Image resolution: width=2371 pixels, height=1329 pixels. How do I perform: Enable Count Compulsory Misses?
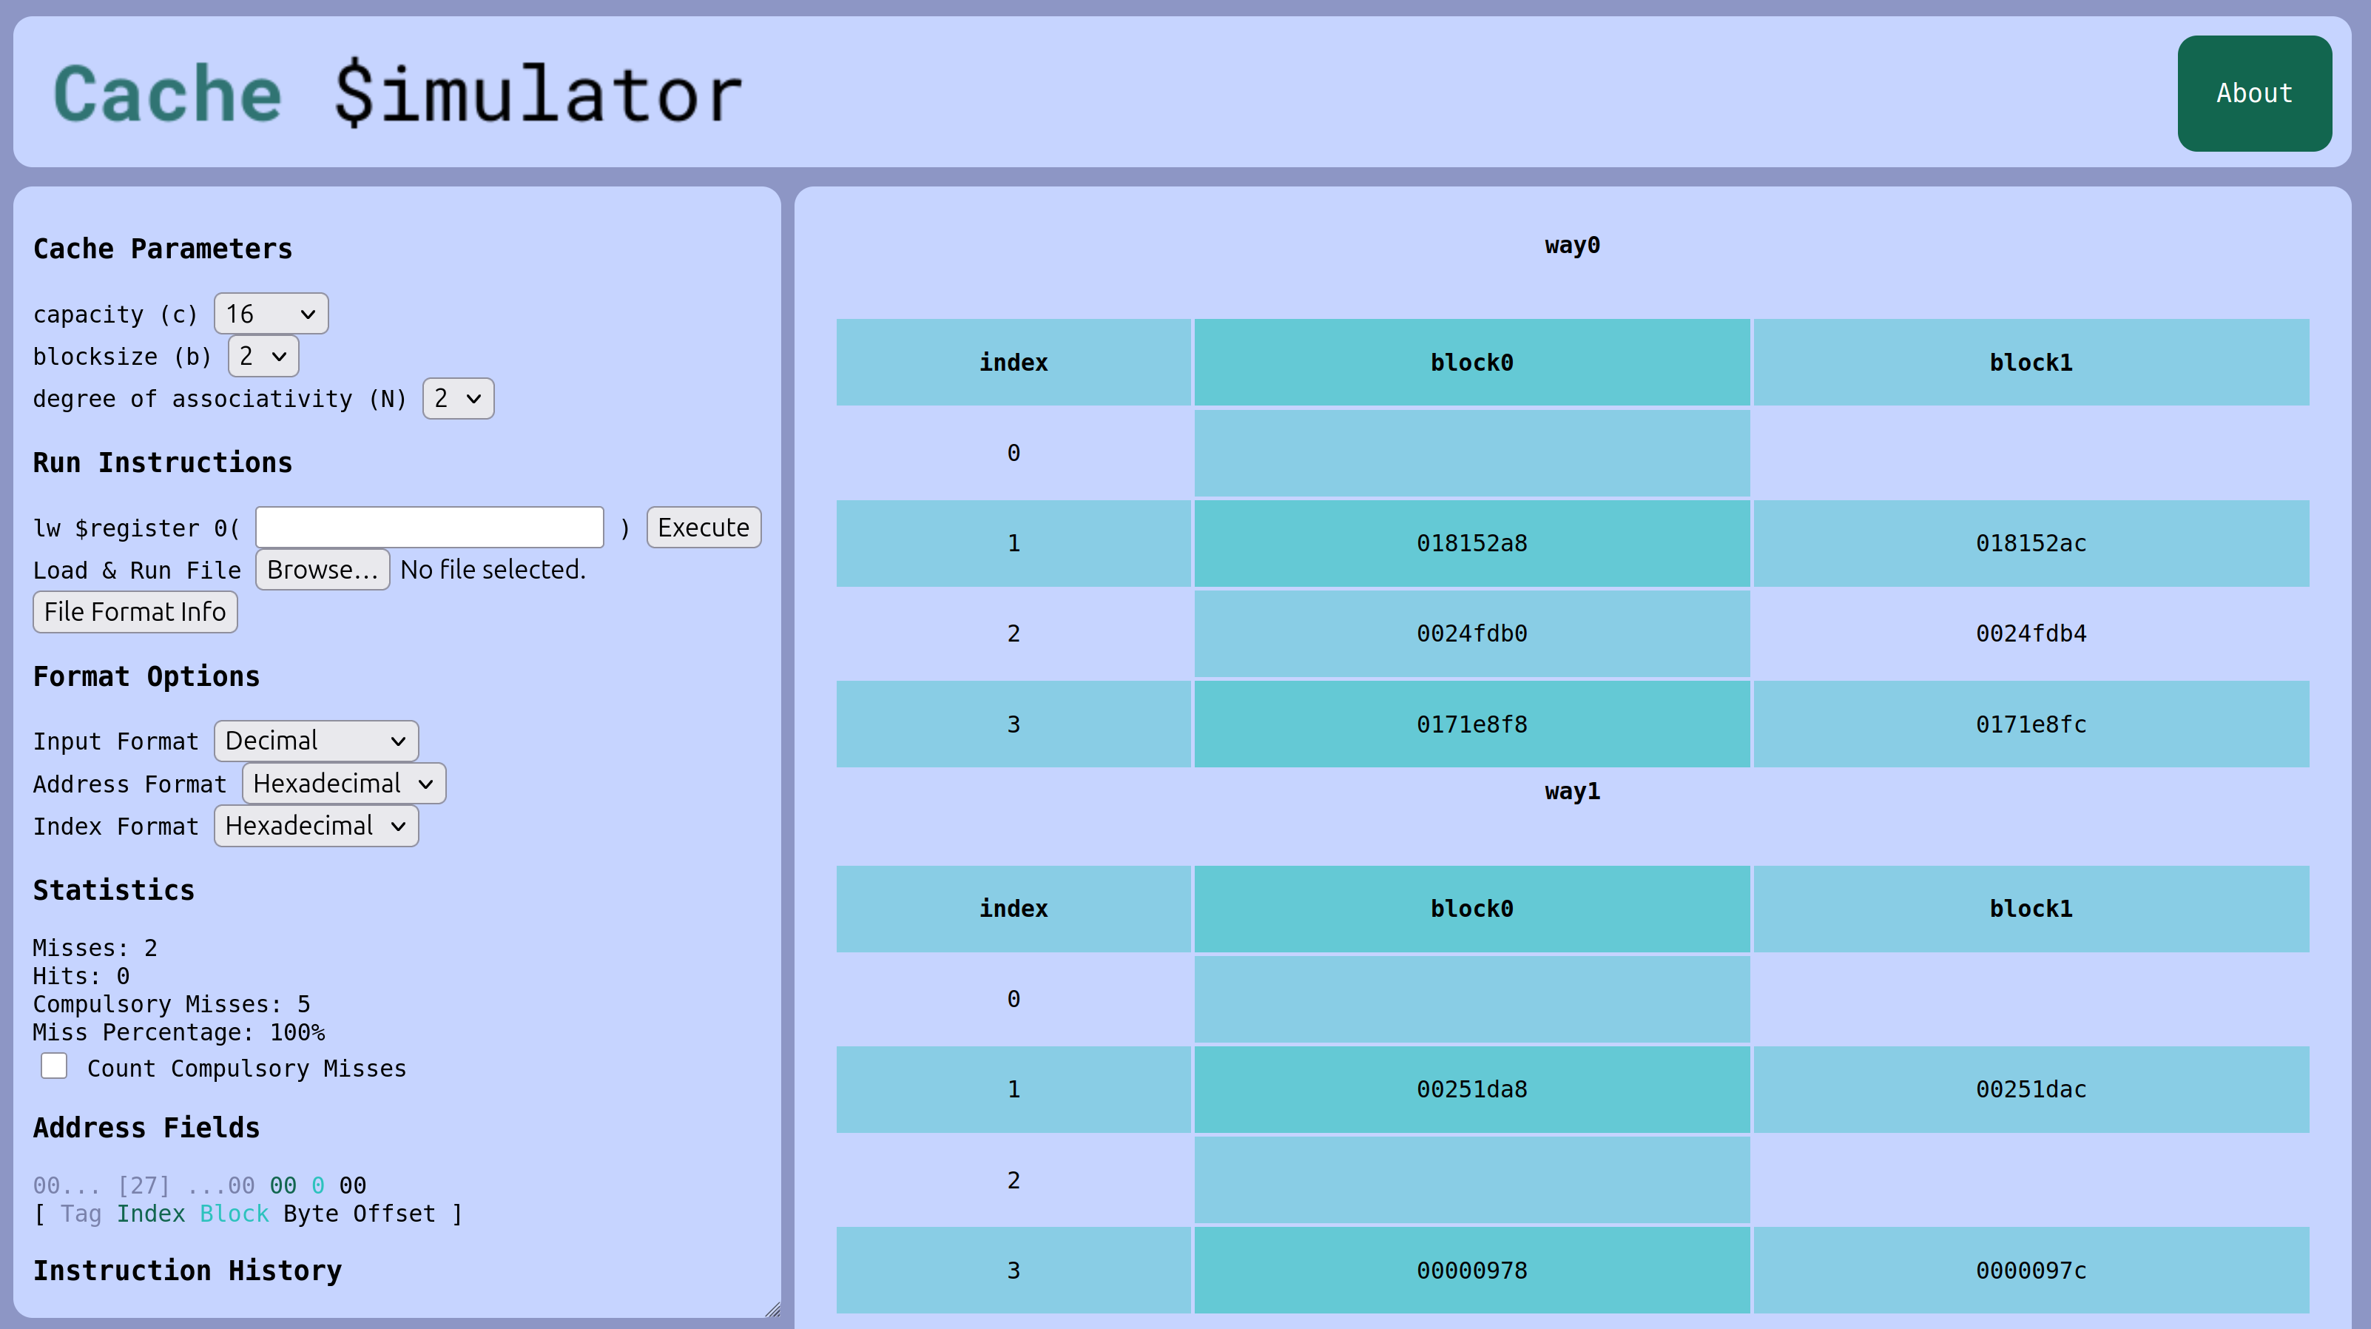[53, 1066]
